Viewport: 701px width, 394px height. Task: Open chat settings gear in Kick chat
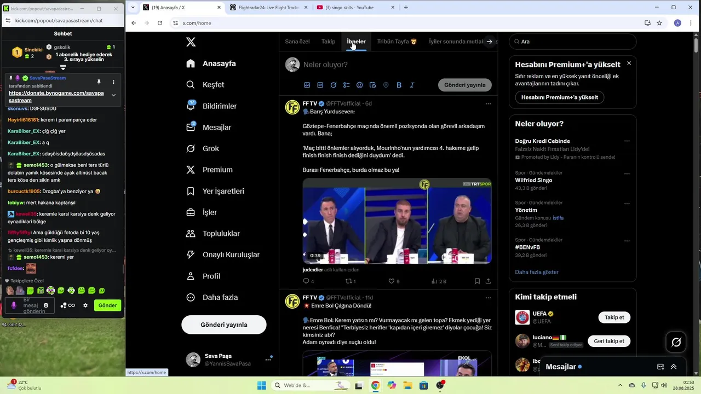pyautogui.click(x=85, y=305)
